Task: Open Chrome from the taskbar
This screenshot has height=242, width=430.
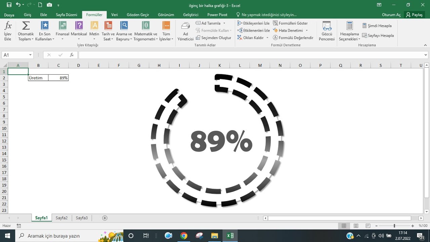Action: [183, 236]
